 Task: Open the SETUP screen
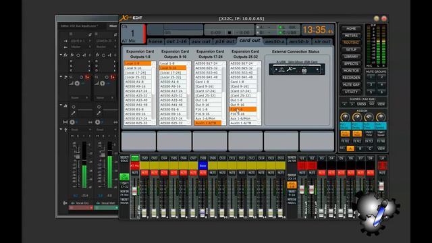click(x=351, y=49)
